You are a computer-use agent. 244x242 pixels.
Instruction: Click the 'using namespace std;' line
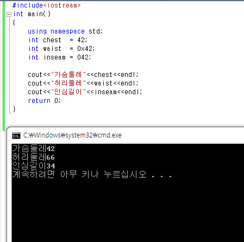coord(65,31)
